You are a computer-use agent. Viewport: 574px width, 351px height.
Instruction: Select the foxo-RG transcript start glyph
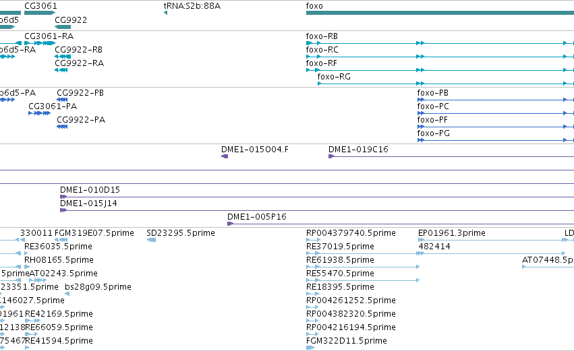click(319, 84)
